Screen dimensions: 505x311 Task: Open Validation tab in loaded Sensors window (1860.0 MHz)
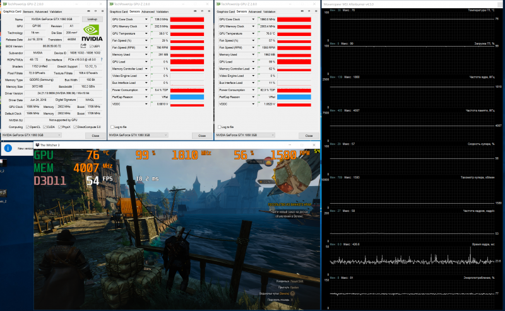tap(270, 11)
